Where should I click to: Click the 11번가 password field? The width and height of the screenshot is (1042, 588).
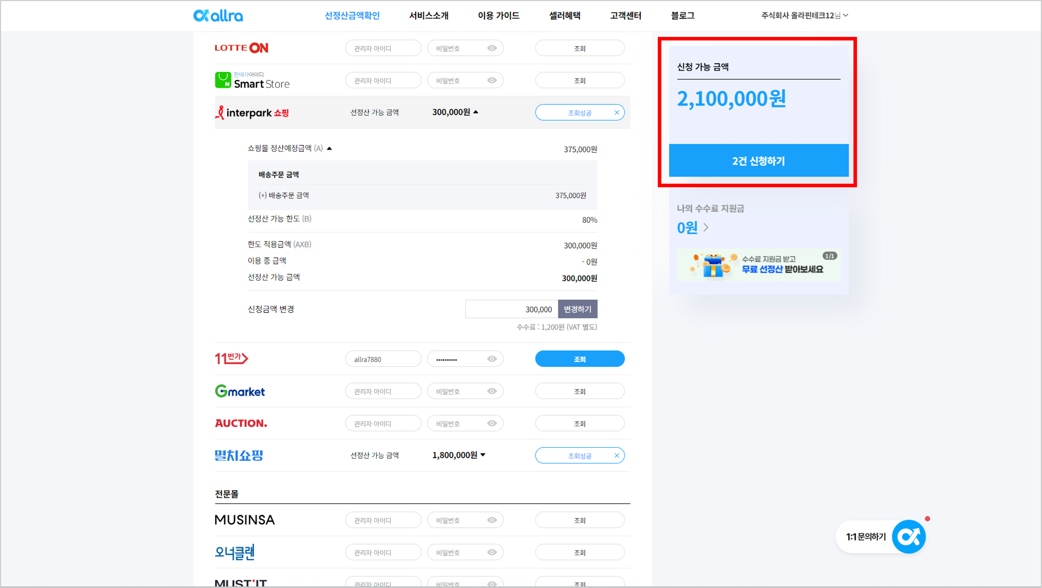pos(465,359)
